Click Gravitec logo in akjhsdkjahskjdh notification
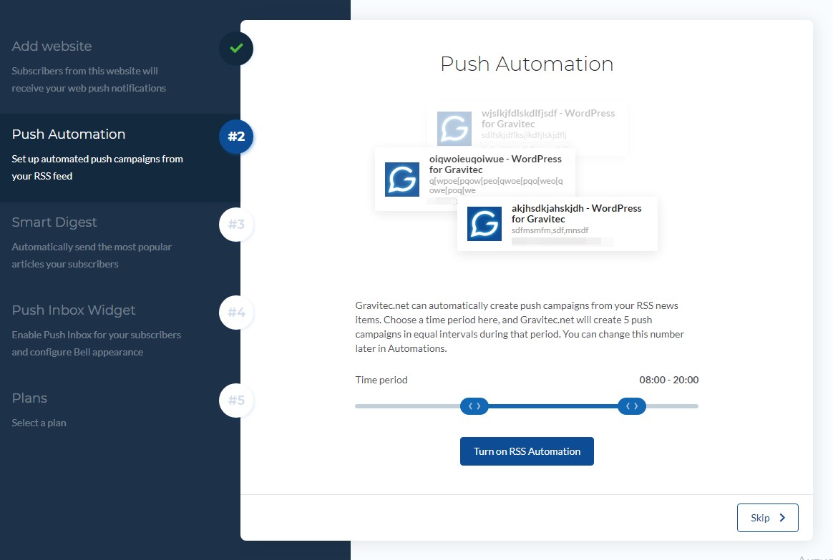833x560 pixels. pyautogui.click(x=484, y=223)
